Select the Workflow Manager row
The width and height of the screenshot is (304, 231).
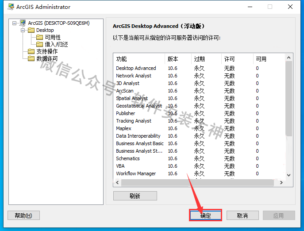coord(199,173)
